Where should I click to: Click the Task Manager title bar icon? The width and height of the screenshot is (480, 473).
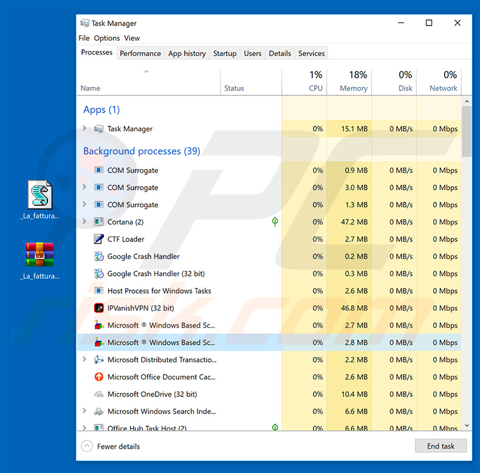(x=85, y=23)
